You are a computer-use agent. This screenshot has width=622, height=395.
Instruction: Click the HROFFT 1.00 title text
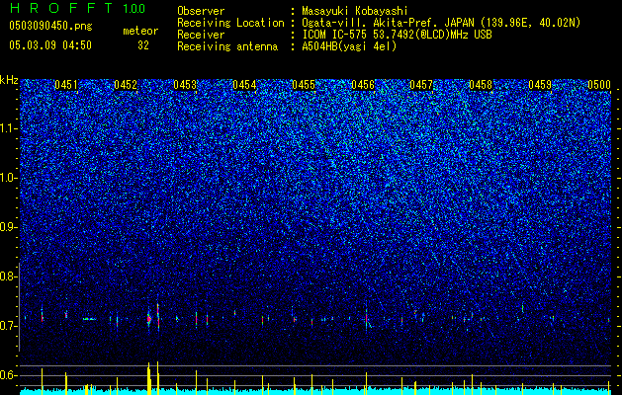(77, 8)
